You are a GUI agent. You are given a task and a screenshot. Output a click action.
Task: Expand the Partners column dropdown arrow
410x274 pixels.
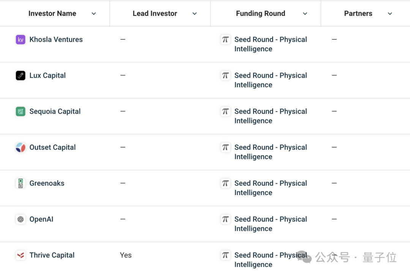[390, 14]
